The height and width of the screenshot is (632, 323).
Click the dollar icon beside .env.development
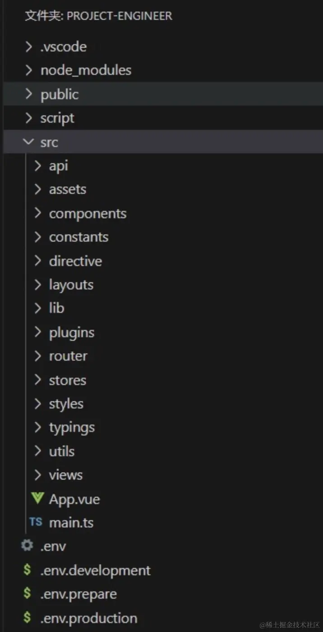(x=27, y=570)
